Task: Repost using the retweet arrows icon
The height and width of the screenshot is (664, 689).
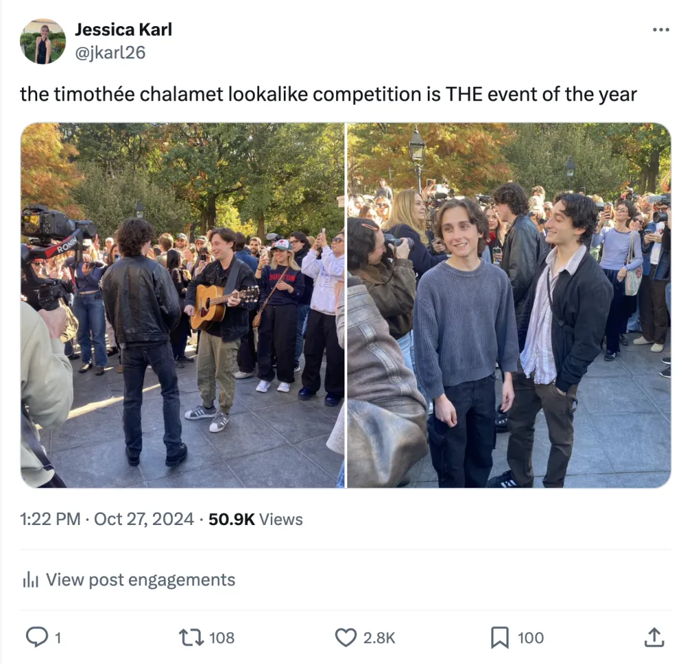Action: pyautogui.click(x=191, y=637)
